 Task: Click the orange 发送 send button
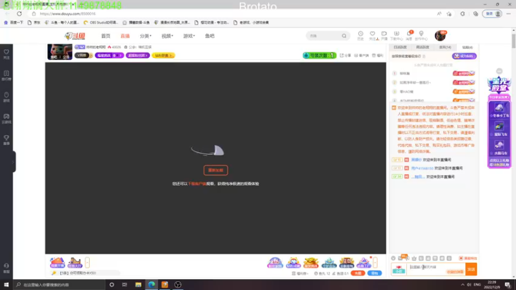[x=471, y=269]
